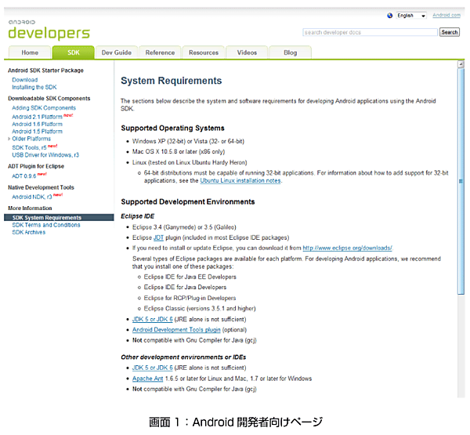Click the Supported Operating Systems heading

[x=172, y=128]
